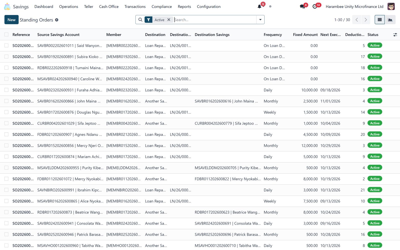Open the Compliance menu
The height and width of the screenshot is (250, 400).
point(161,6)
